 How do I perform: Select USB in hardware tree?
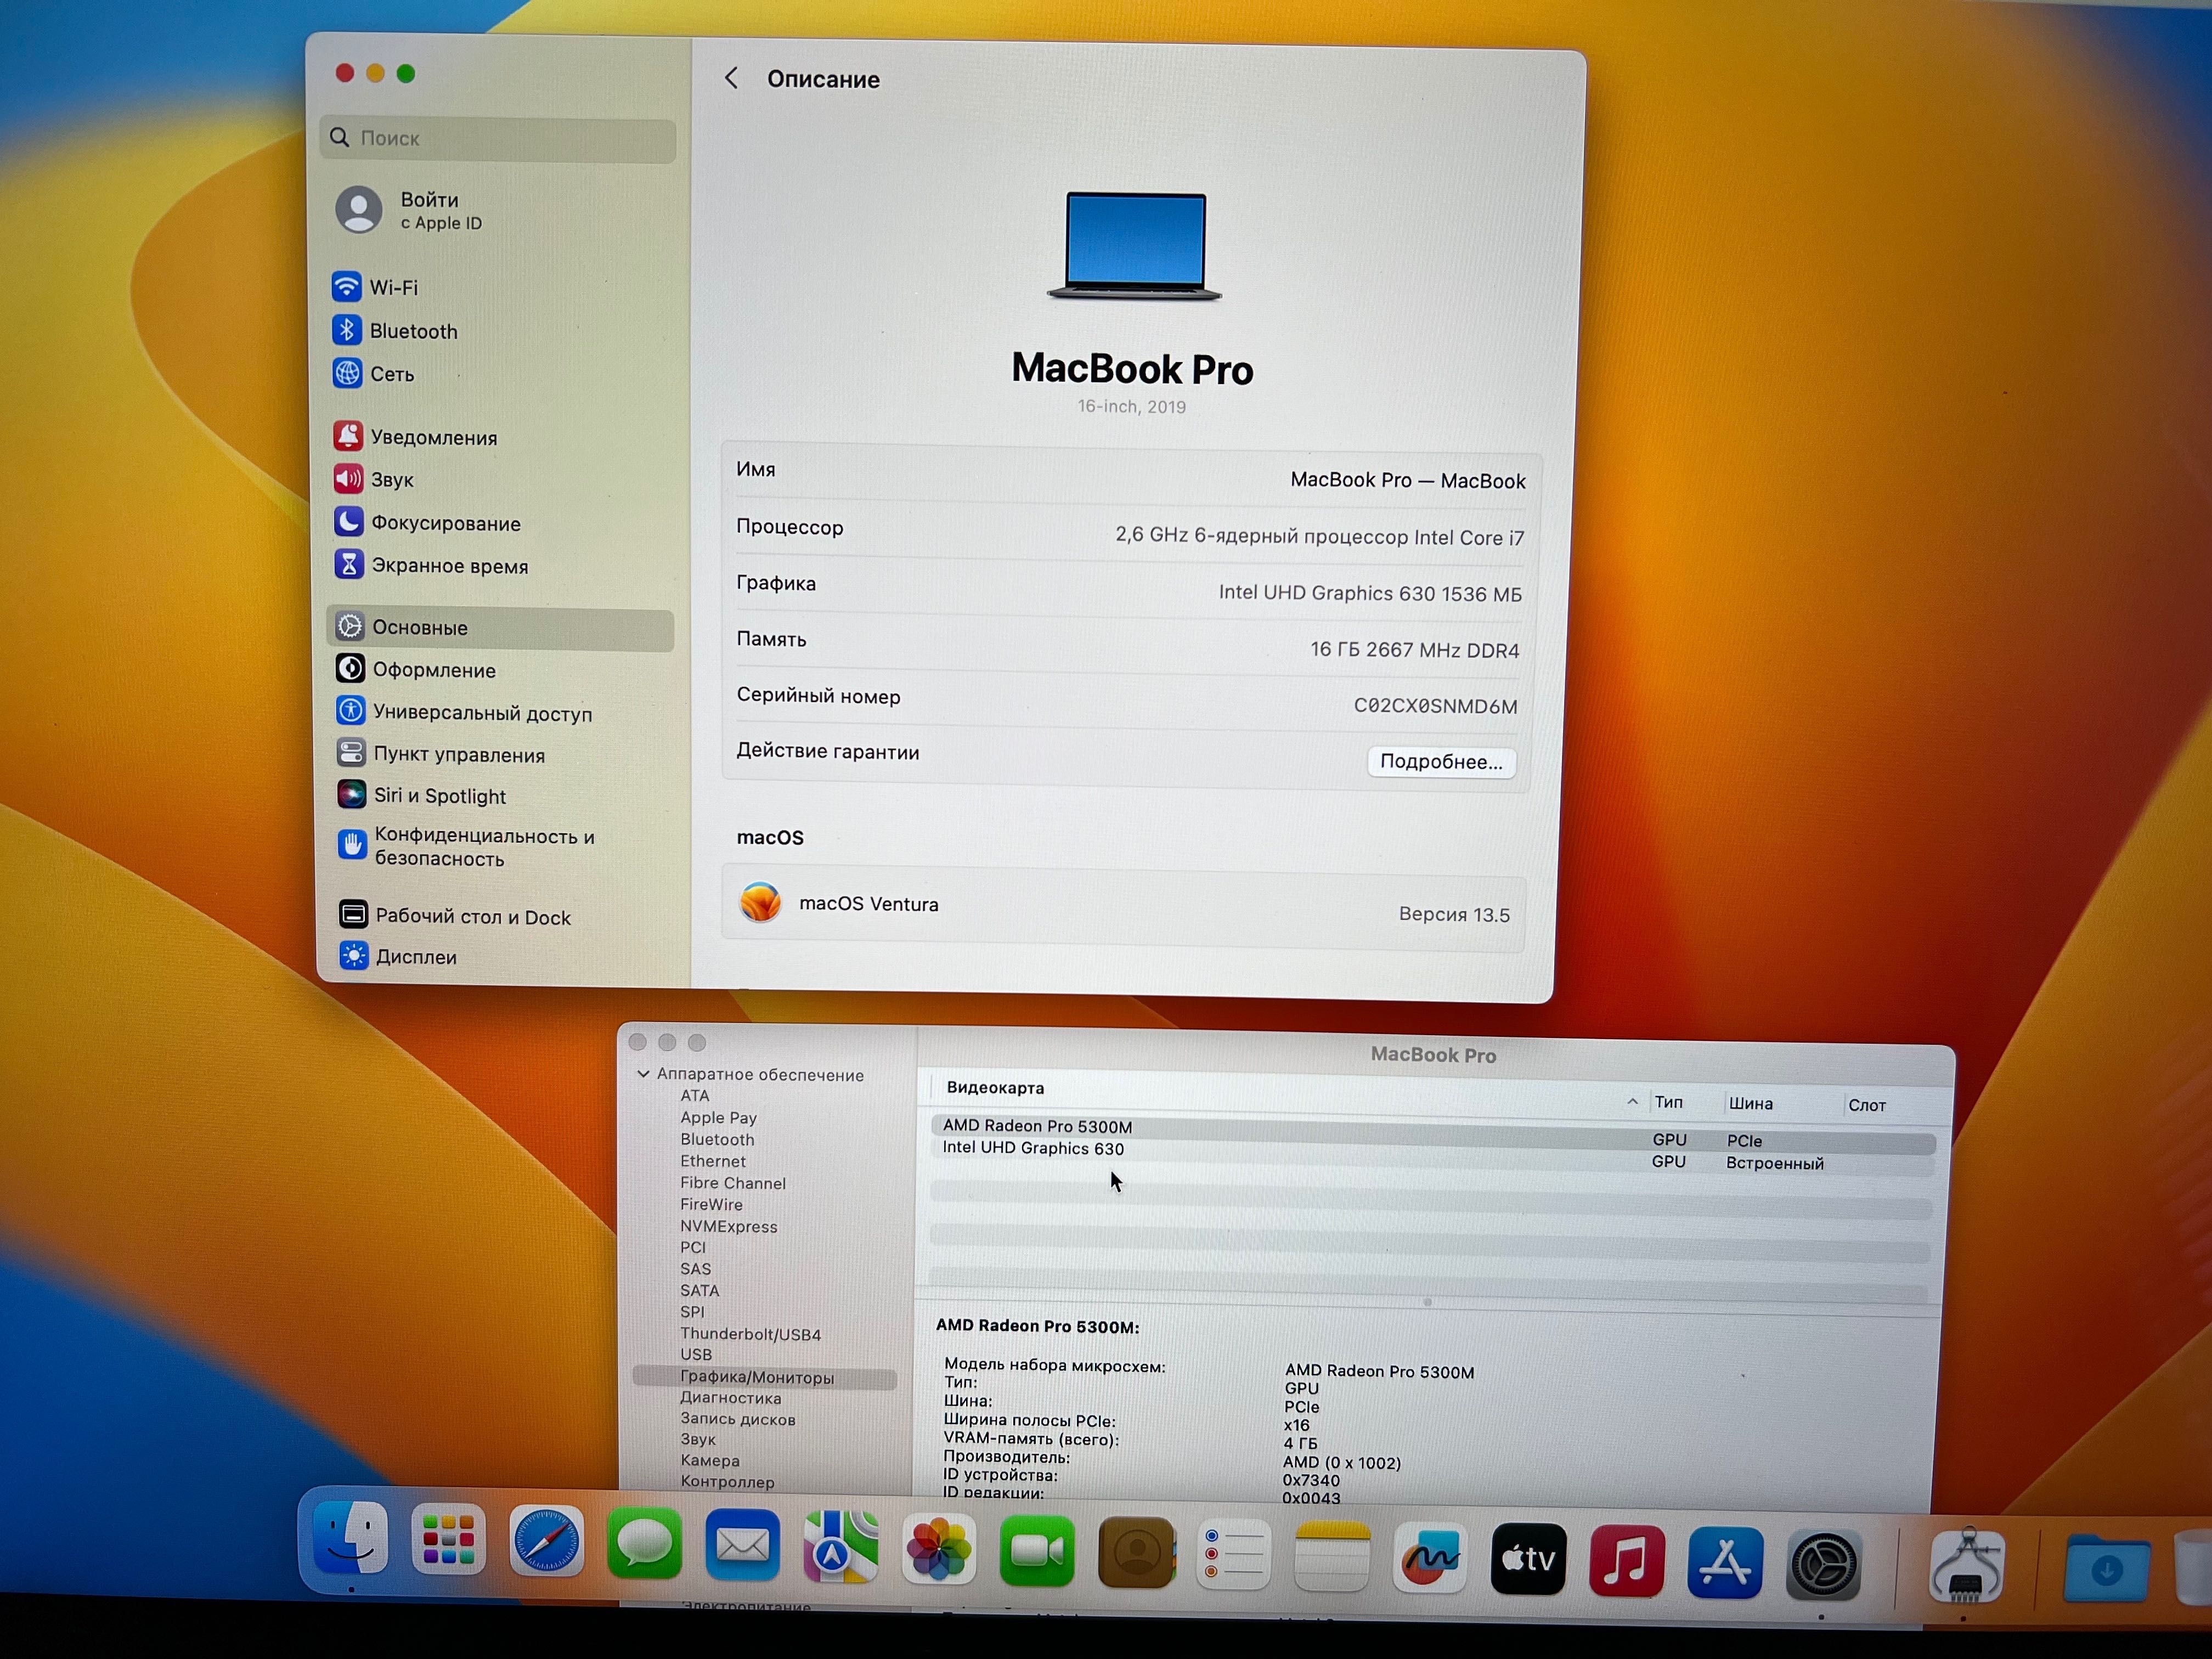(696, 1355)
